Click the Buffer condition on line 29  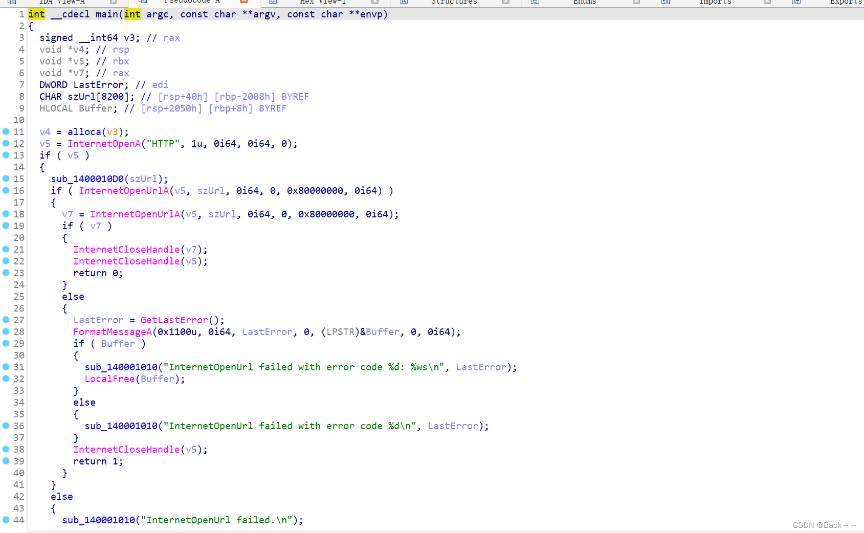[x=118, y=344]
